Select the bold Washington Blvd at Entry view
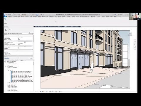The width and height of the screenshot is (141, 106). [x=22, y=80]
